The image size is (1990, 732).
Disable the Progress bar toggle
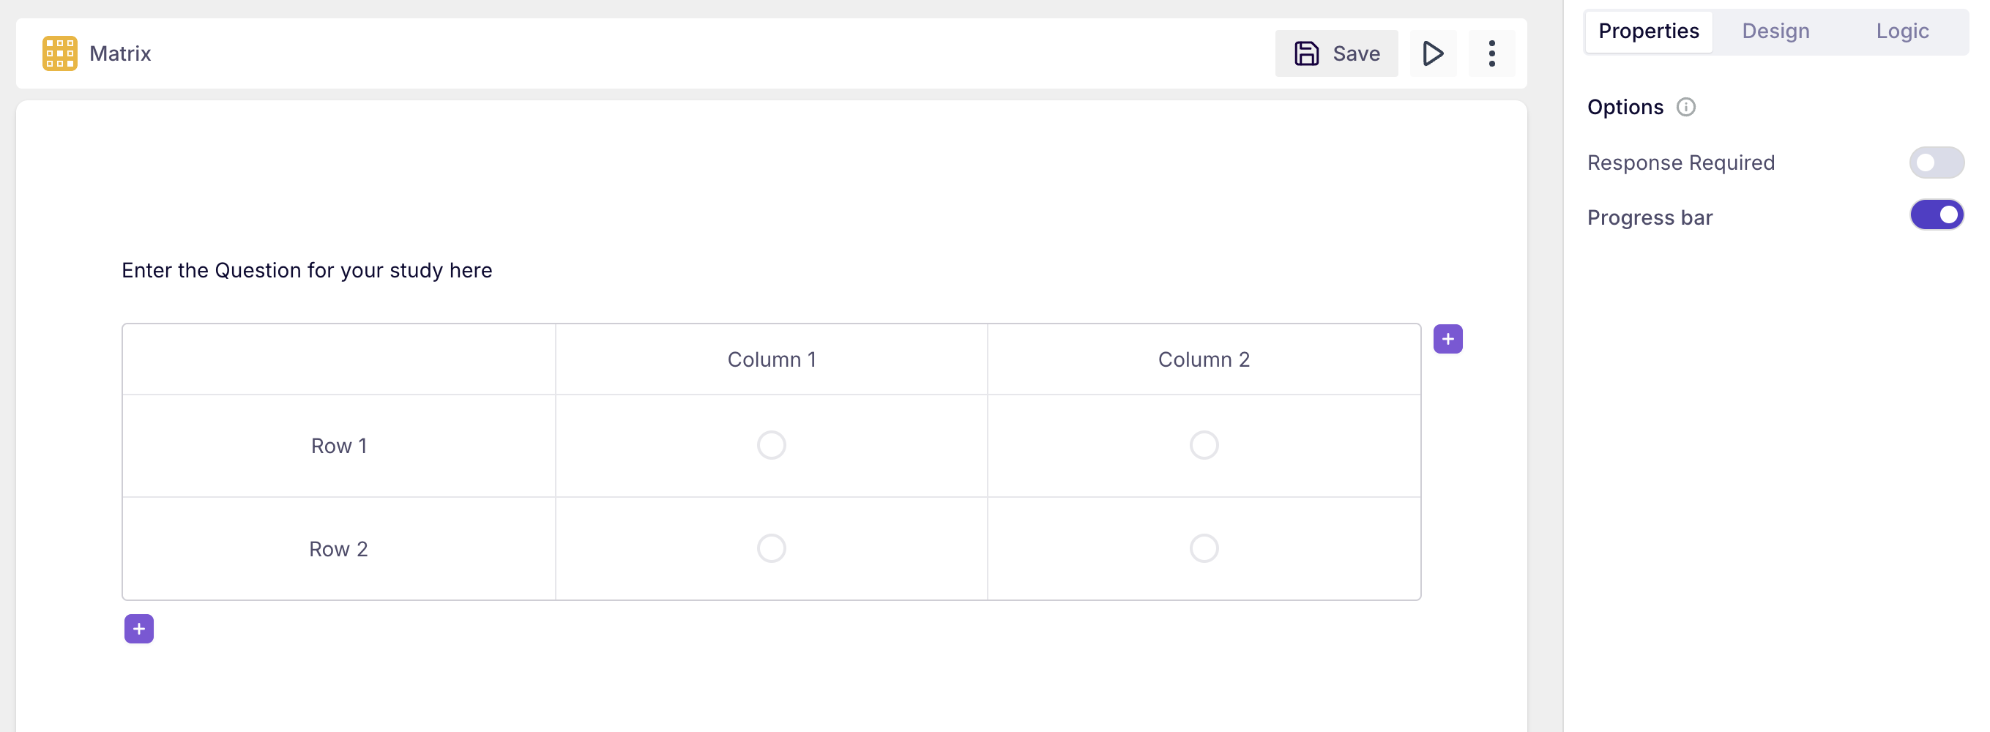(1936, 215)
